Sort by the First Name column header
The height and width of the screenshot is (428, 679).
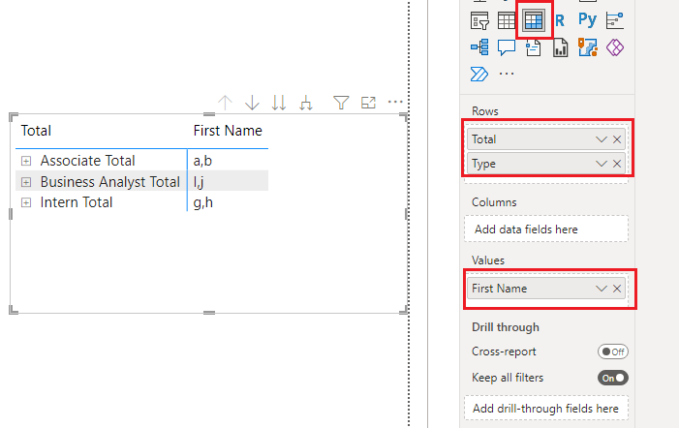pos(228,131)
